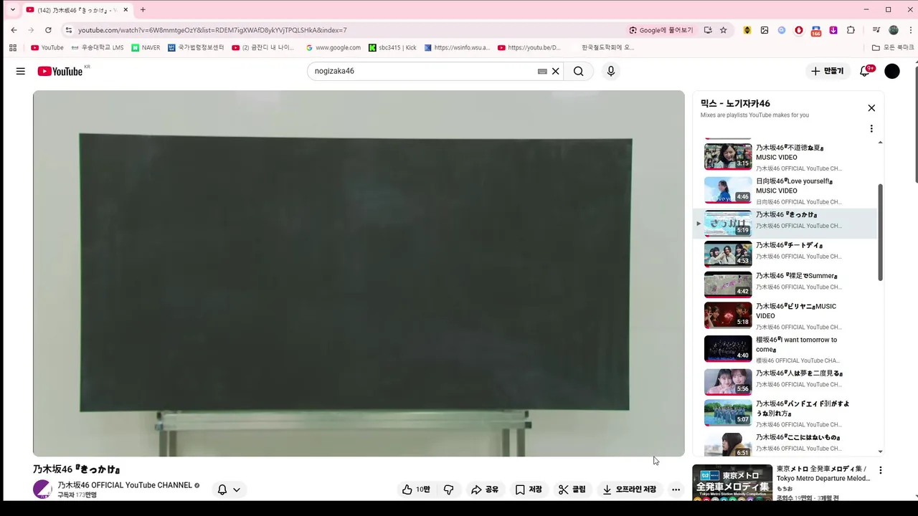Close the 乃木坂46 きっかけ tab
Screen dimensions: 918x516
tap(126, 10)
